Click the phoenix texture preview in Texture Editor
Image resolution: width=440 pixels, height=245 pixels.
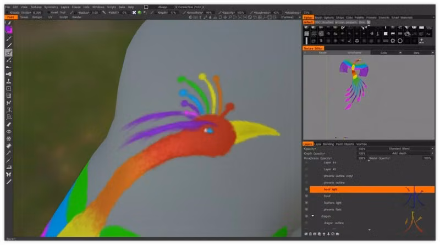pyautogui.click(x=354, y=83)
